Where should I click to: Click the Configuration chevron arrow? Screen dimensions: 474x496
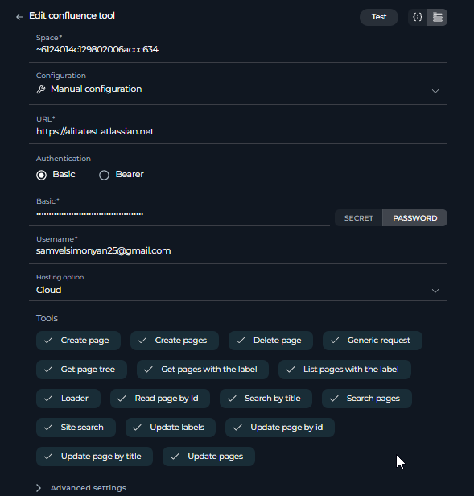435,91
